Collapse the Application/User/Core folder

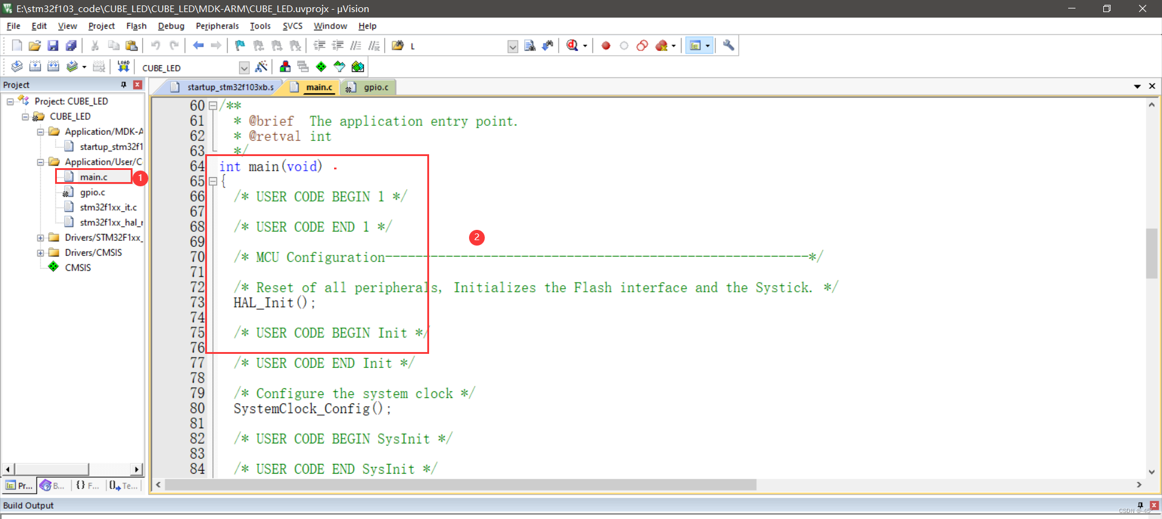pos(41,162)
